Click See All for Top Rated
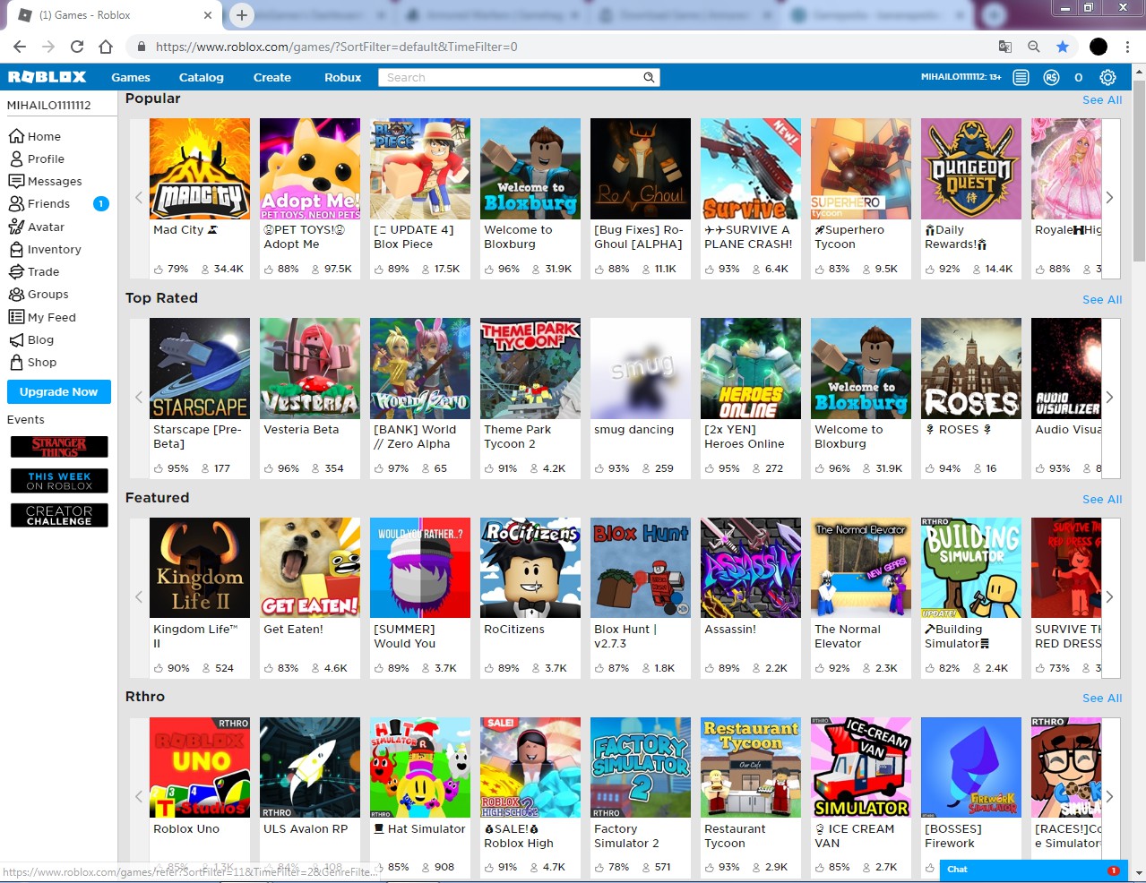The image size is (1146, 883). 1102,300
